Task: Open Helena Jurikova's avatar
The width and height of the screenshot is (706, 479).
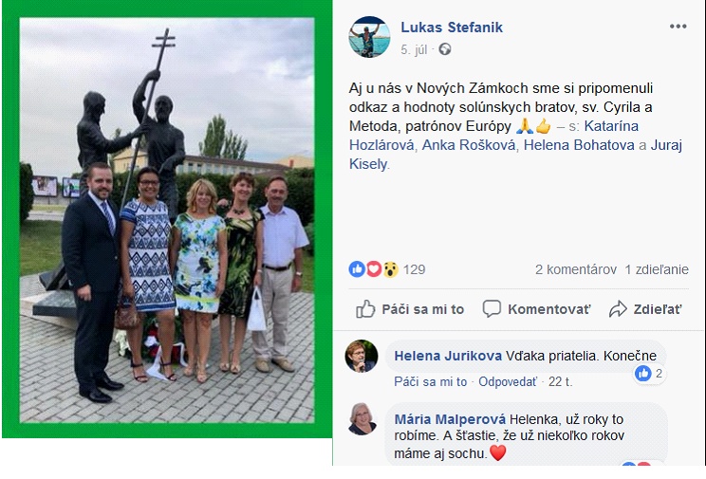Action: coord(362,356)
